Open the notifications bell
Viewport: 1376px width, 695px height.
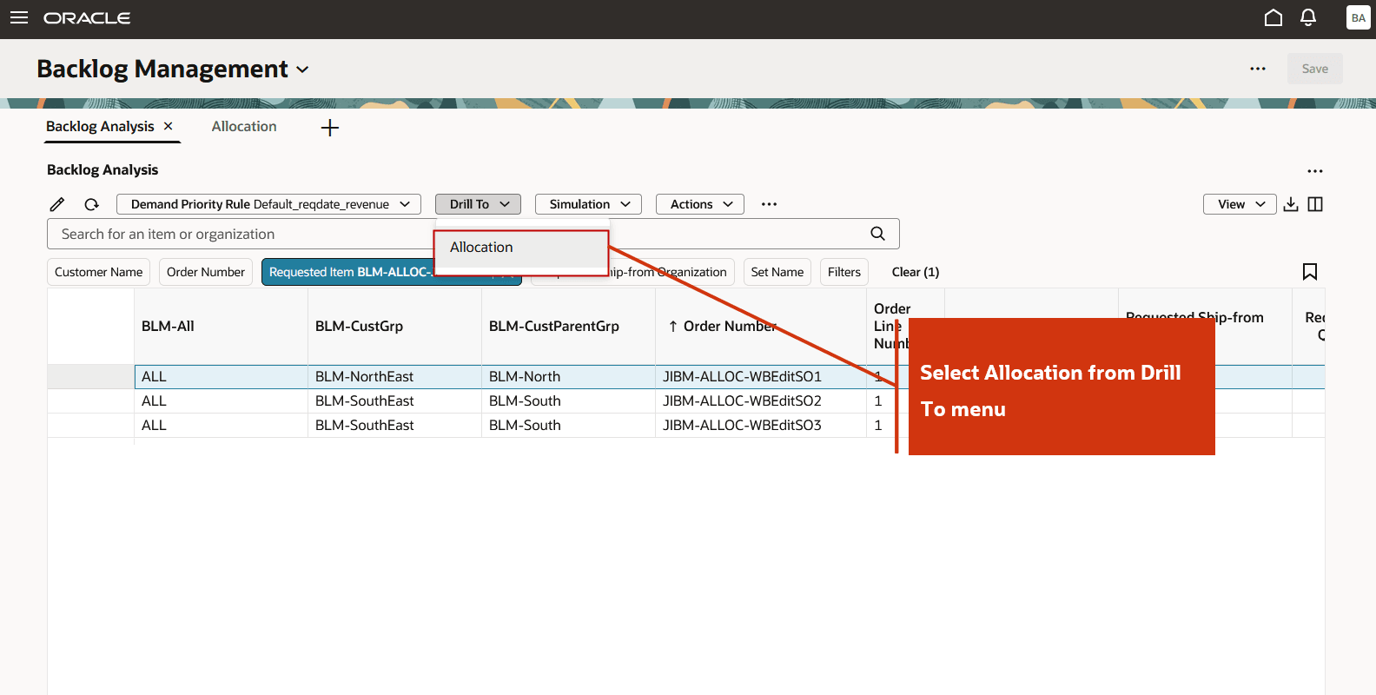(1308, 18)
